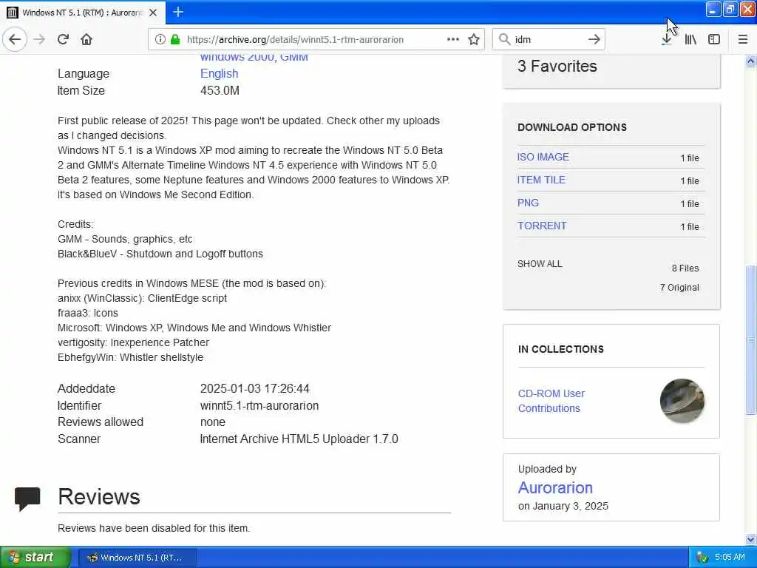
Task: Reload the current page
Action: (x=63, y=39)
